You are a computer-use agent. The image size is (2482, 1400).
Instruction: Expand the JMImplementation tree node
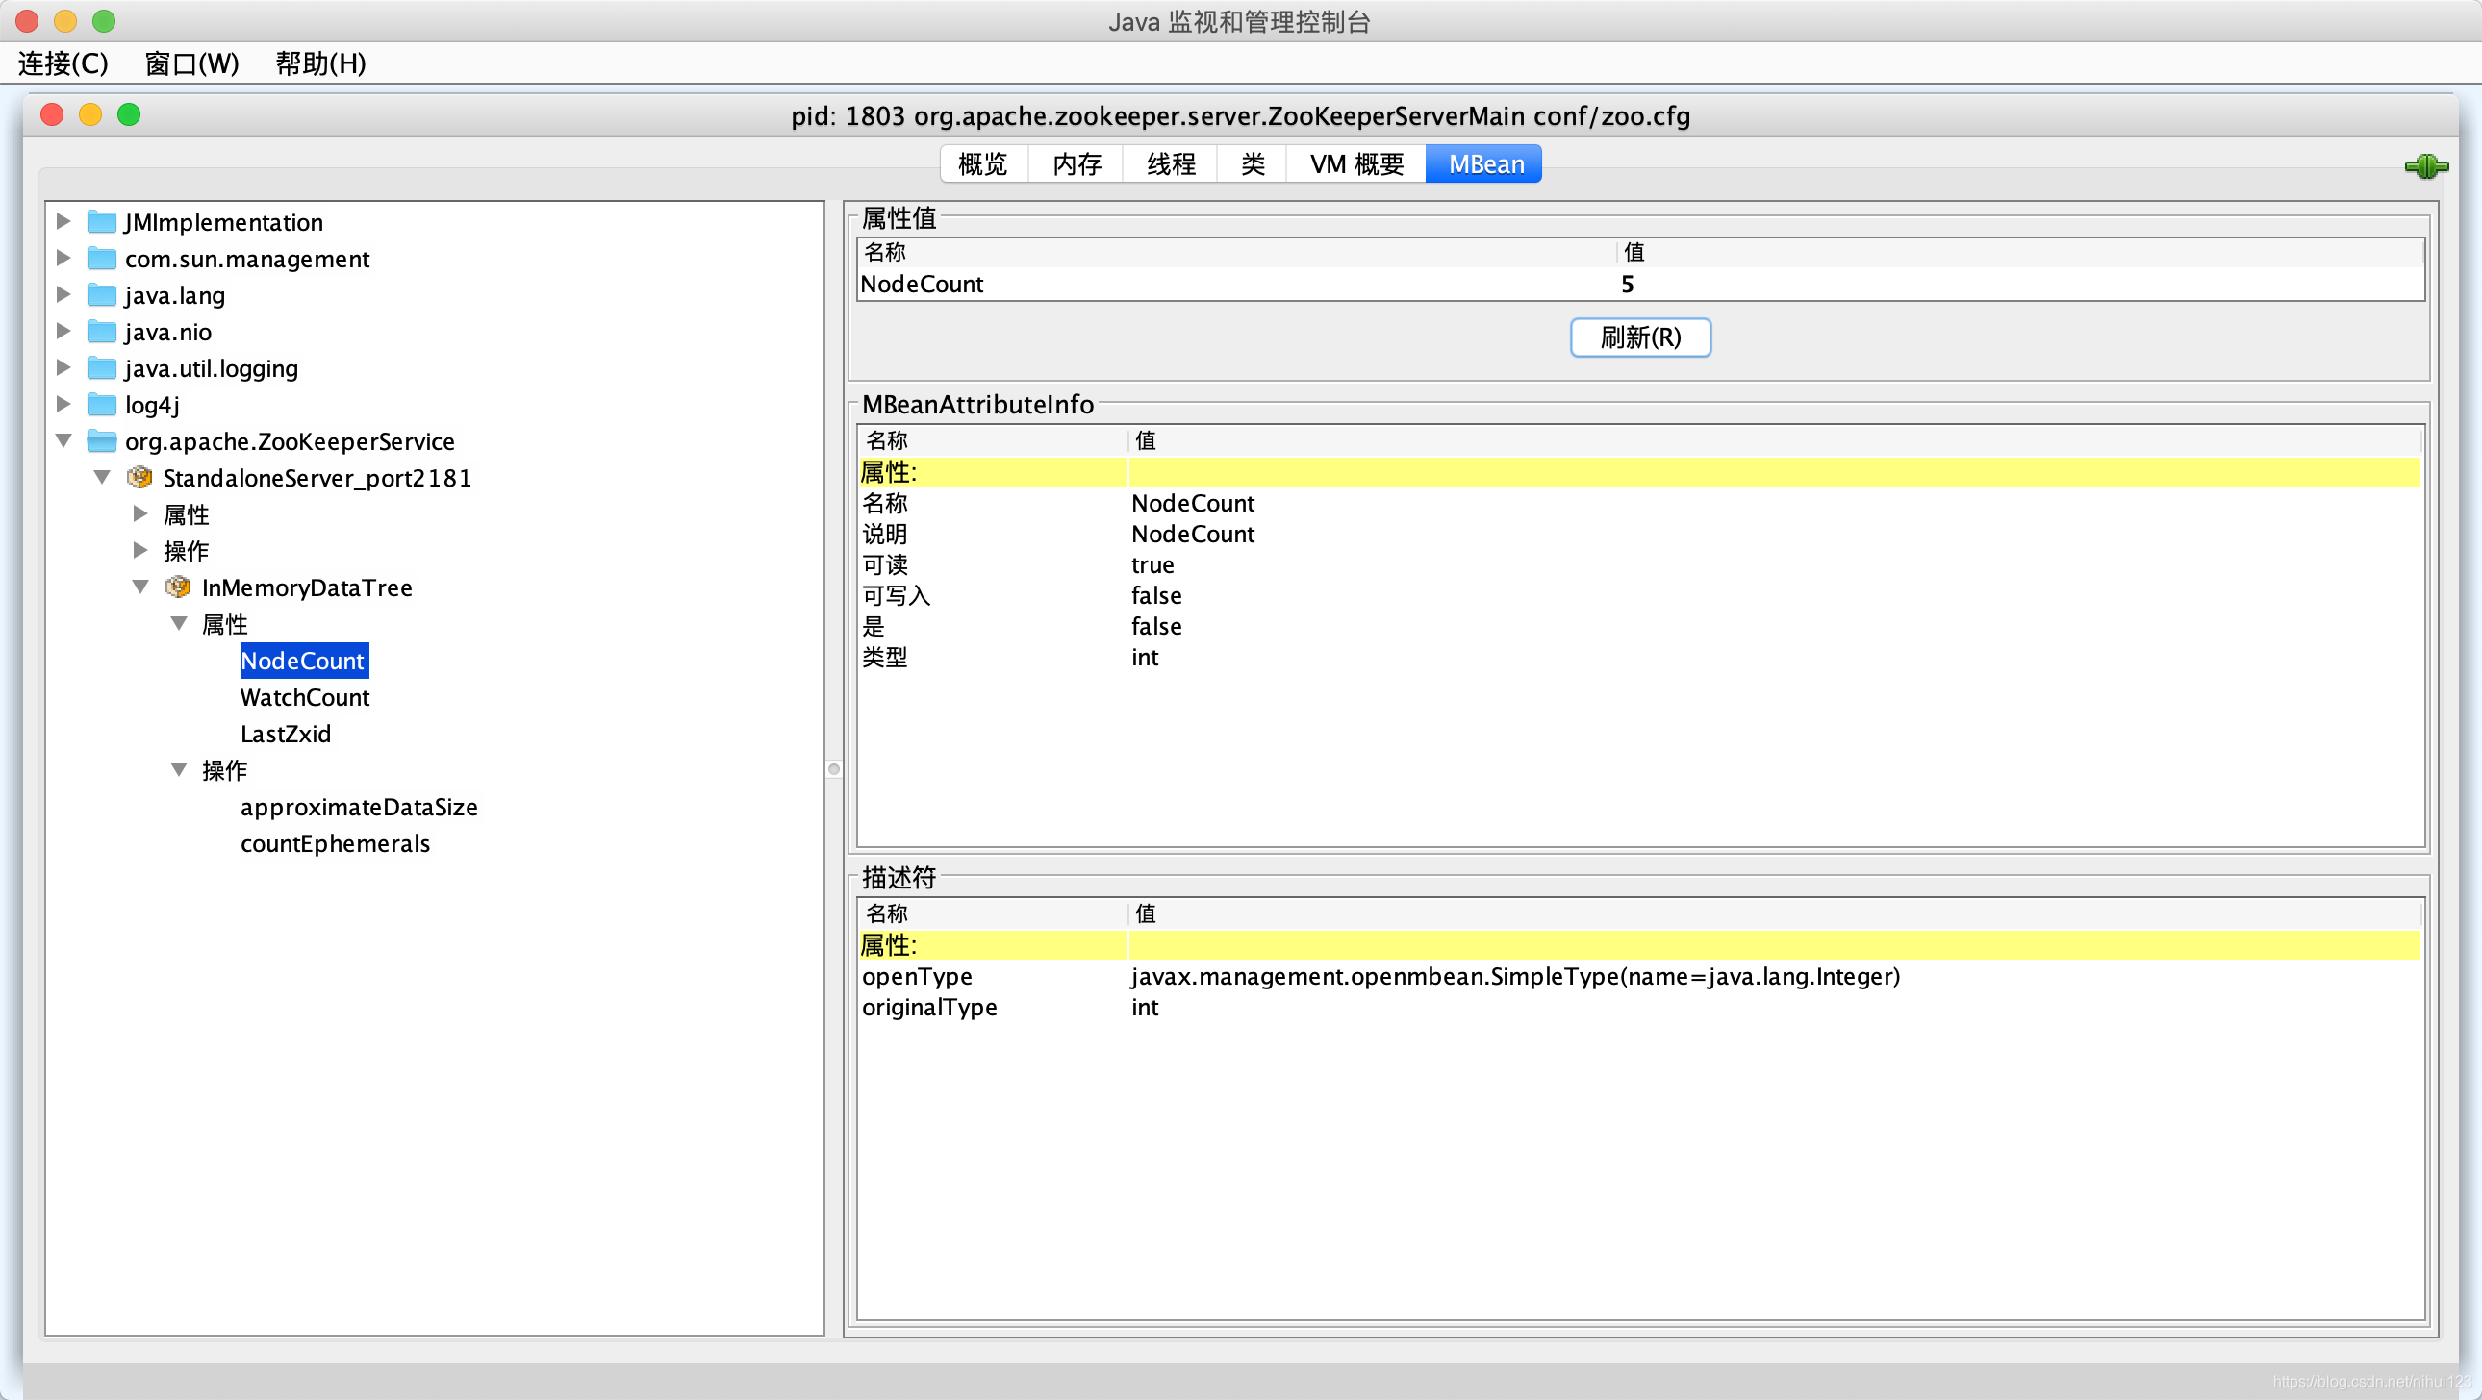63,221
